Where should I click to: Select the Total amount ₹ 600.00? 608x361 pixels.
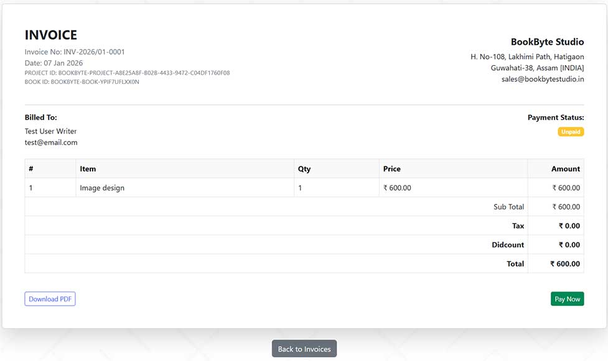(x=564, y=263)
